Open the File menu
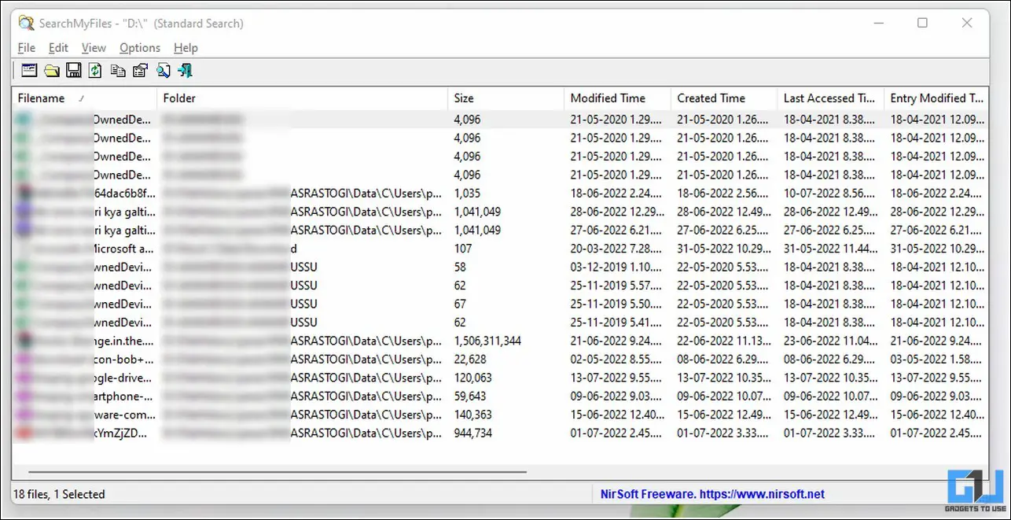 coord(26,48)
